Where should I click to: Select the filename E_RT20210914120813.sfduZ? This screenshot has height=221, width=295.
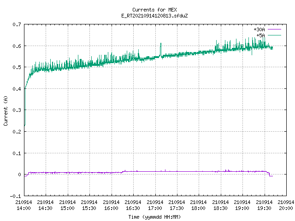coord(154,16)
